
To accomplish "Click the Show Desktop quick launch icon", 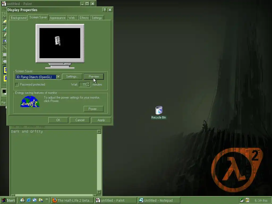I will click(23, 200).
